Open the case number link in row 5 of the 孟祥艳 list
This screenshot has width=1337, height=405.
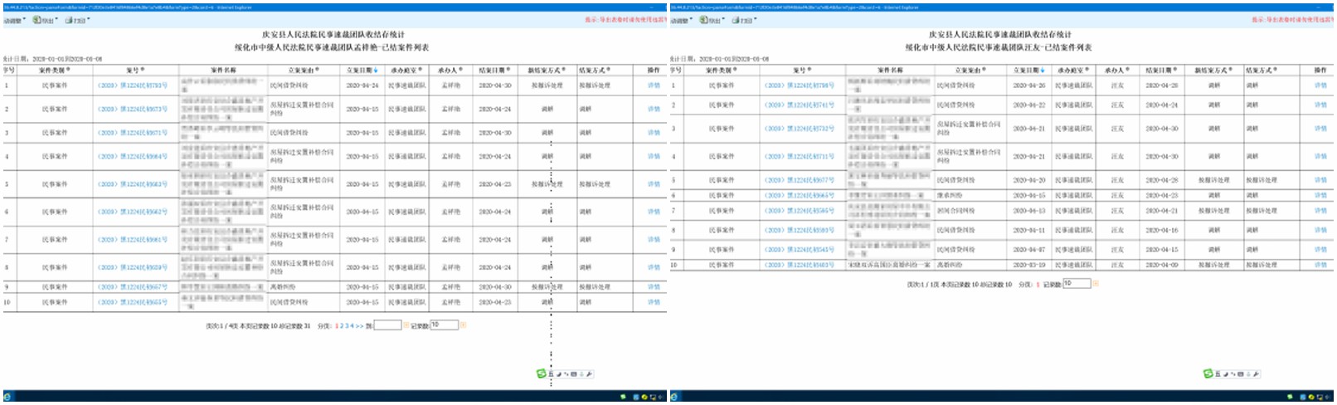(133, 184)
